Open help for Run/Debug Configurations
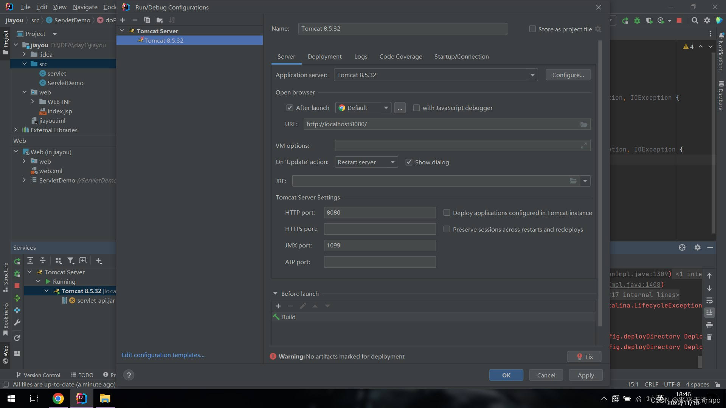Image resolution: width=726 pixels, height=408 pixels. pos(129,375)
